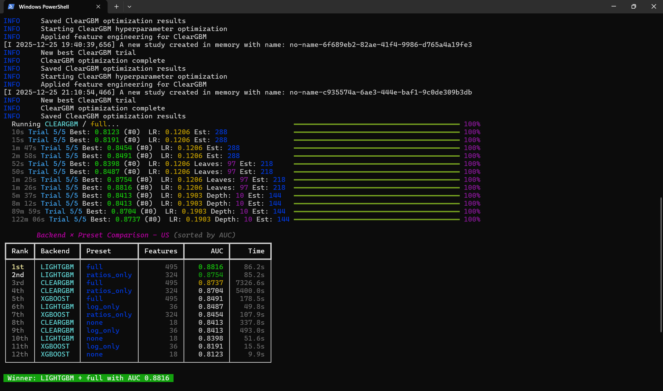The height and width of the screenshot is (391, 663).
Task: Click the elapsed time "89m 59s" trial line
Action: tap(26, 212)
